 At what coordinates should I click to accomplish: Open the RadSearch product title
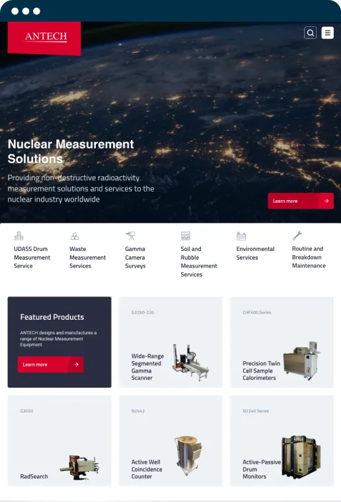point(34,476)
